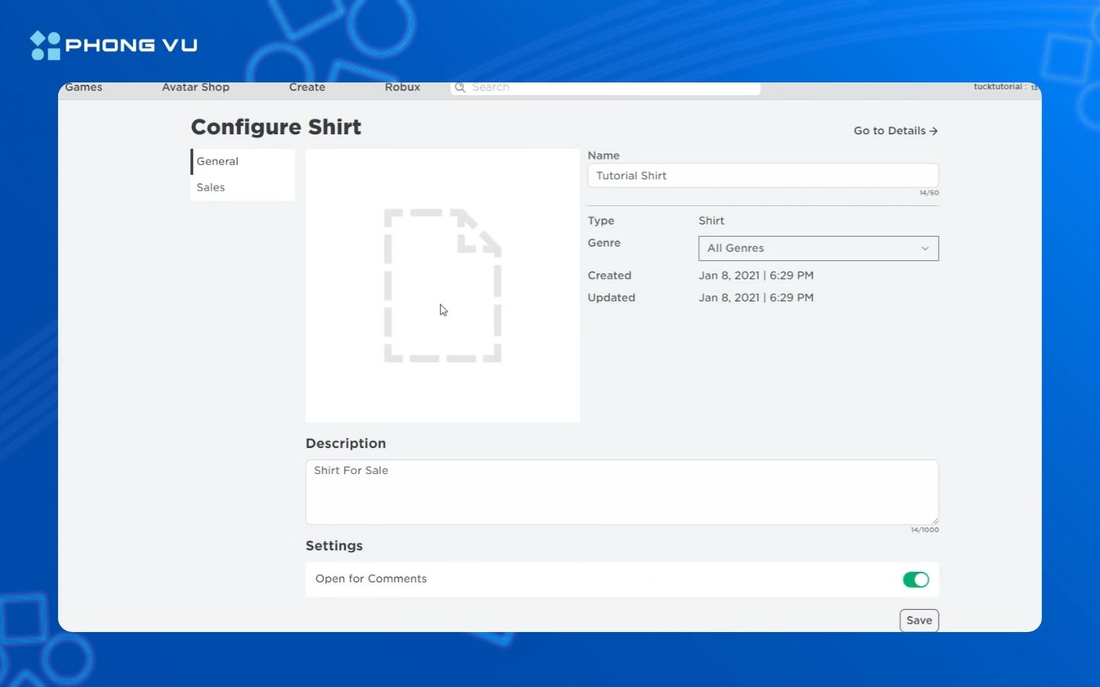Open the All Genres dropdown
The image size is (1100, 687).
click(x=817, y=249)
